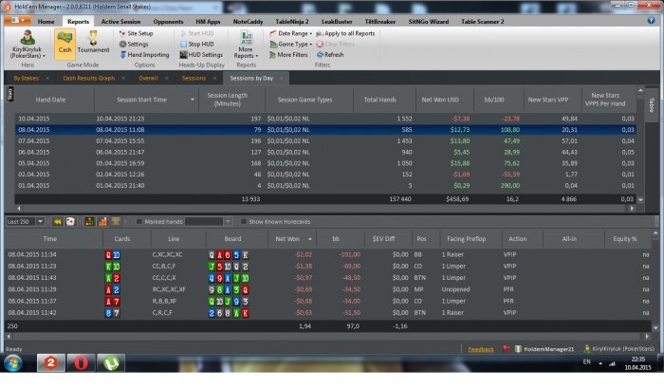Select Cash game mode

[x=65, y=44]
